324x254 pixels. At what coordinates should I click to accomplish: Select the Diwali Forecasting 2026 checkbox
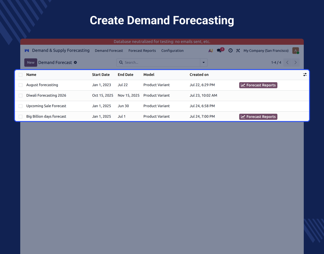click(x=21, y=96)
